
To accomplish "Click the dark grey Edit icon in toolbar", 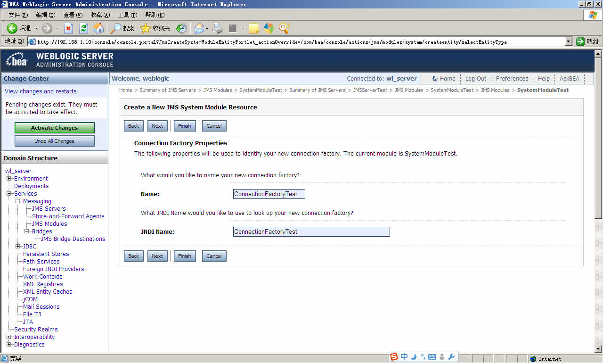I will [233, 28].
